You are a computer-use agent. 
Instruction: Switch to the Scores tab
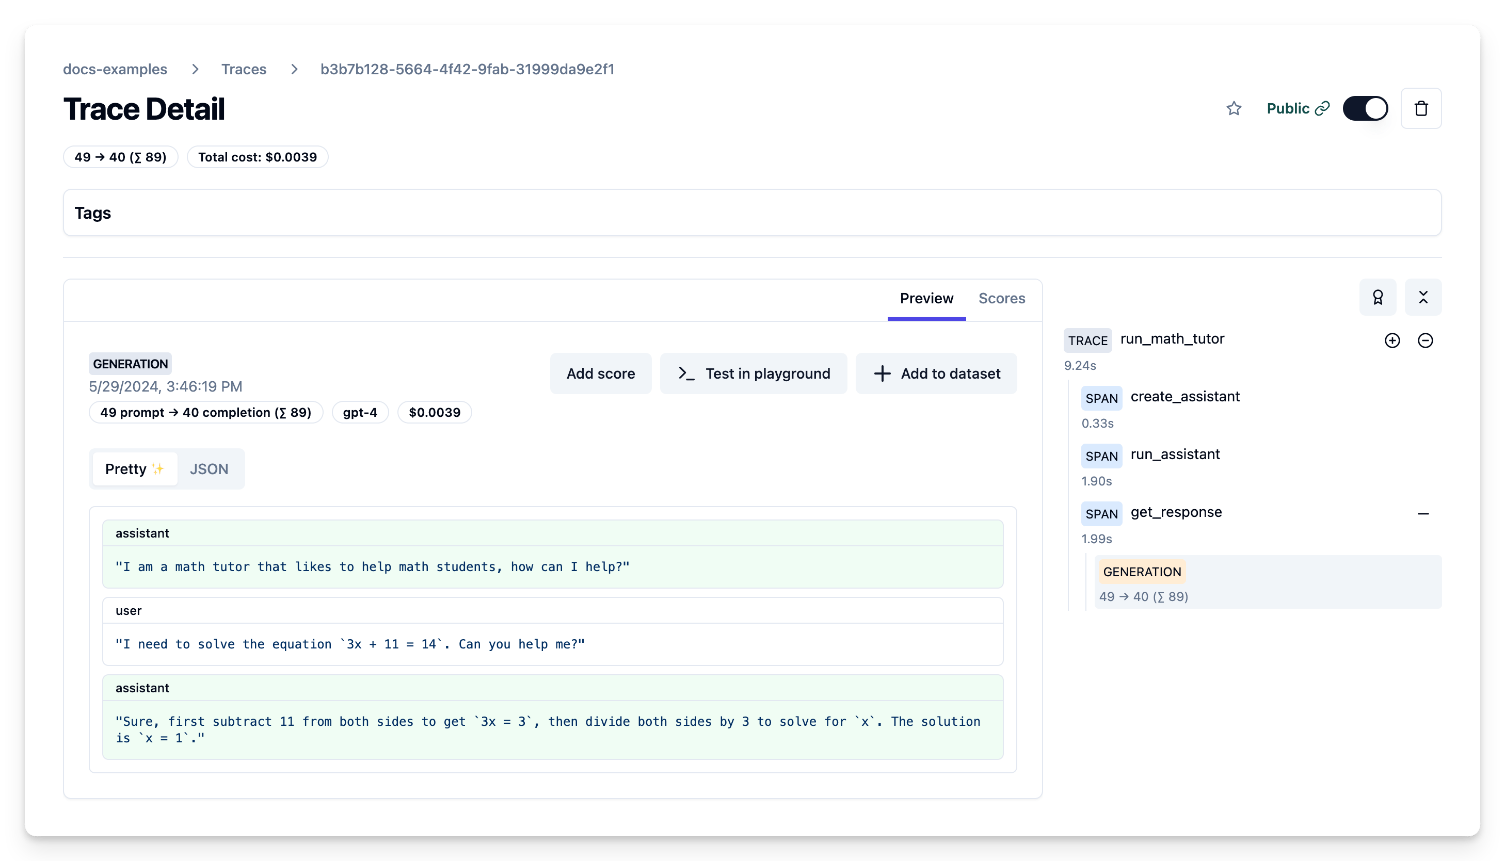(x=1002, y=298)
